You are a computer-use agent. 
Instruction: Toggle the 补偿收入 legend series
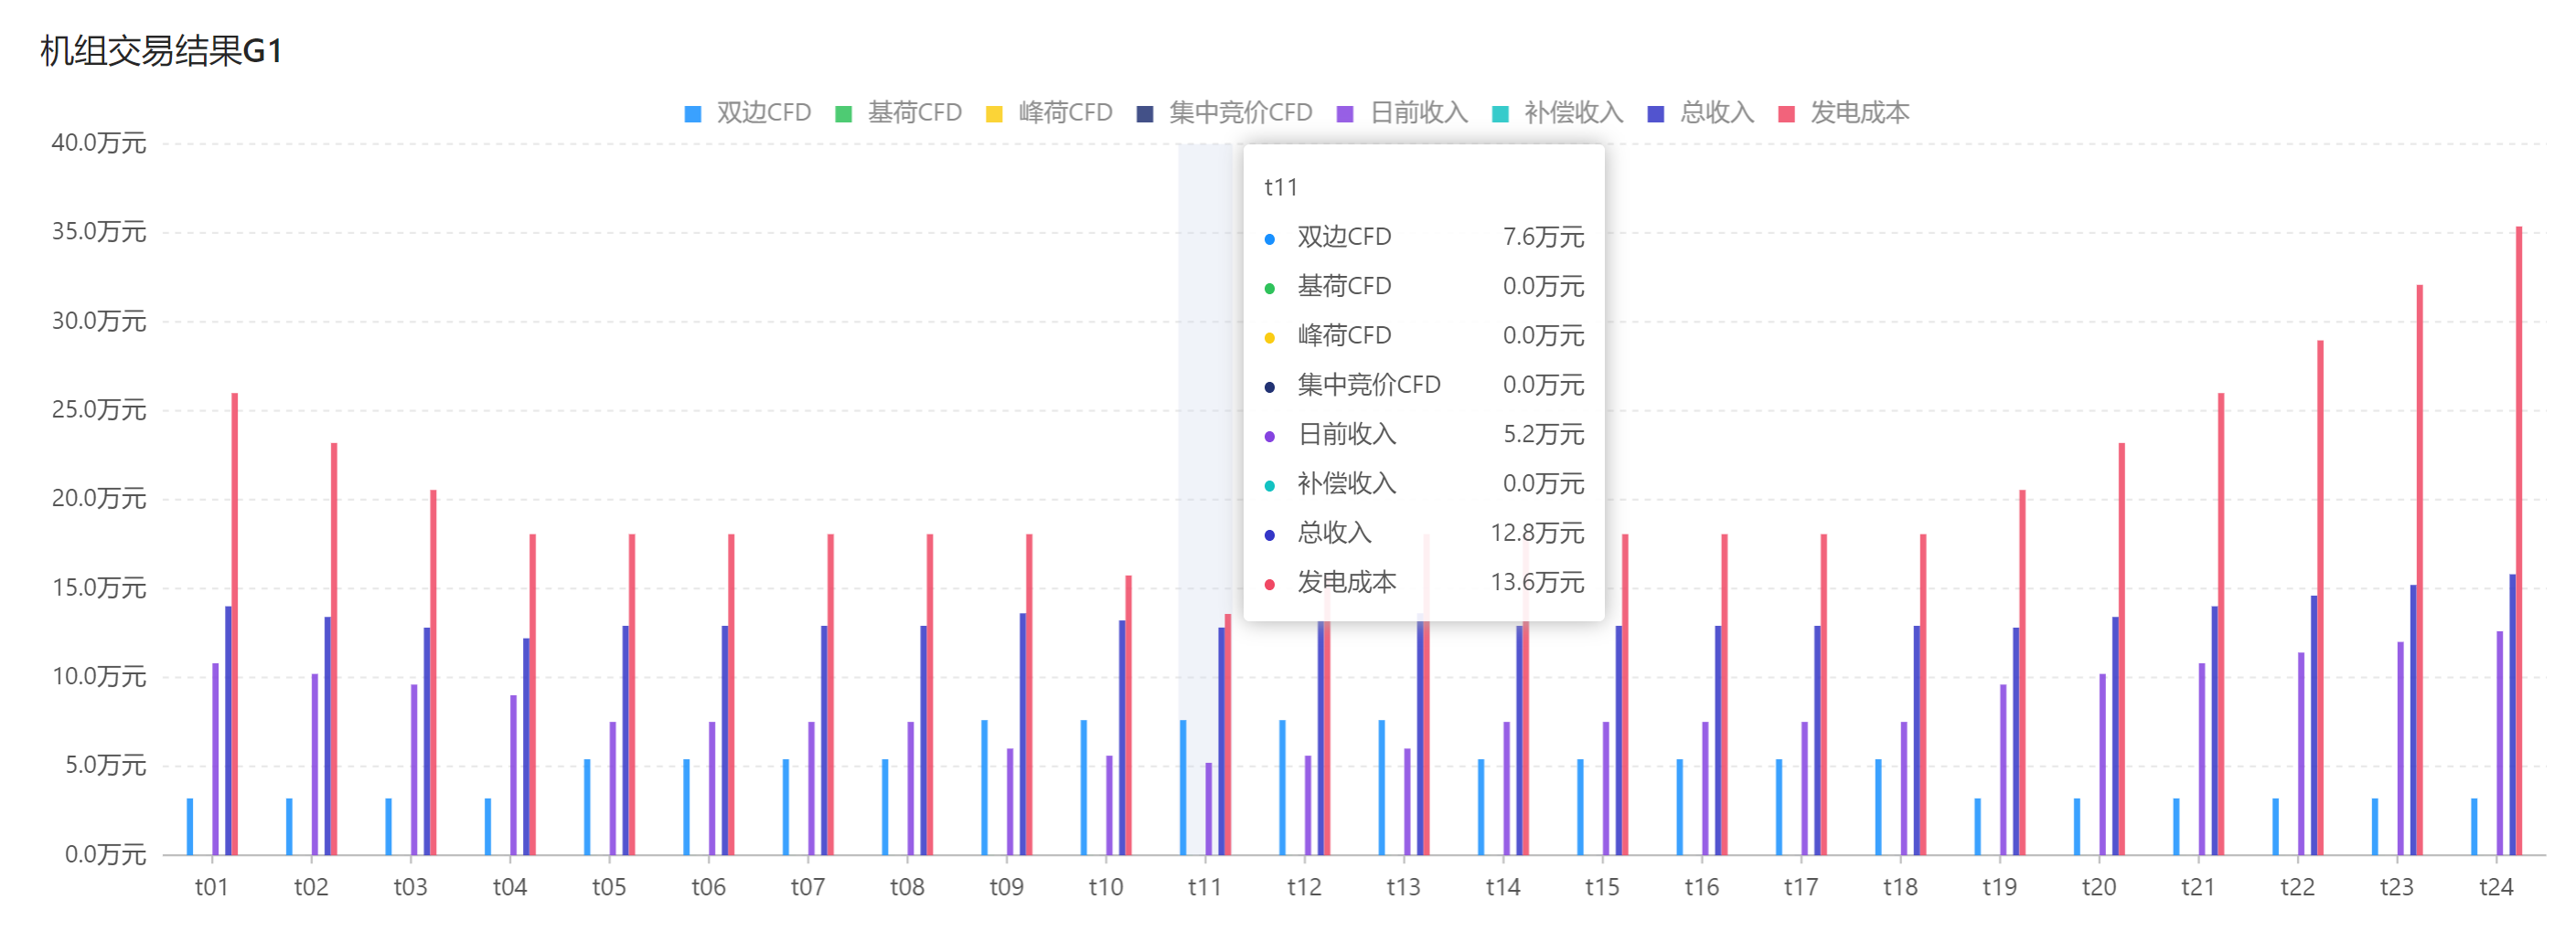[1557, 113]
